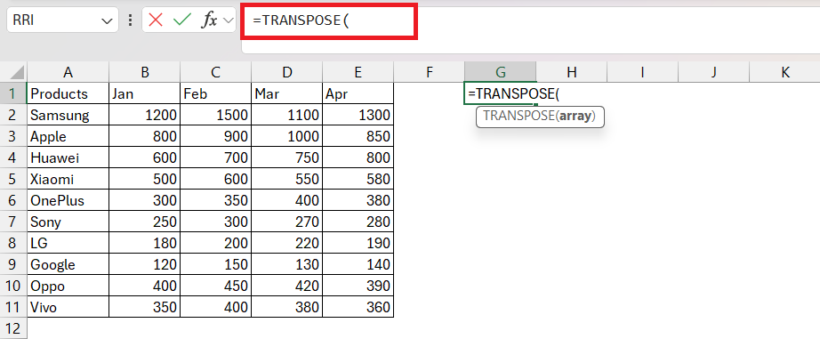The image size is (820, 339).
Task: Select column A header
Action: tap(68, 72)
